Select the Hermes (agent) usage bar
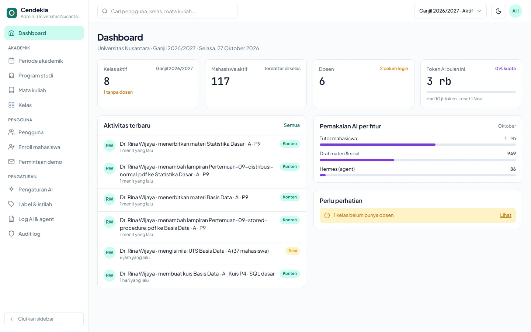Screen dimensions: 531x332 coord(418,175)
